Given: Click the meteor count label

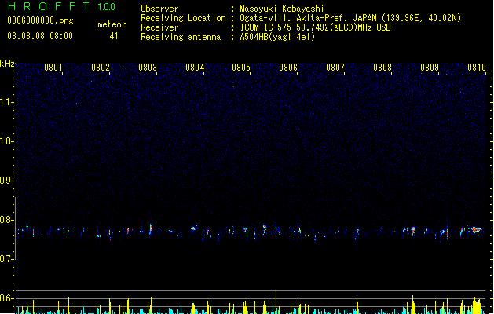Looking at the screenshot, I should coord(112,24).
